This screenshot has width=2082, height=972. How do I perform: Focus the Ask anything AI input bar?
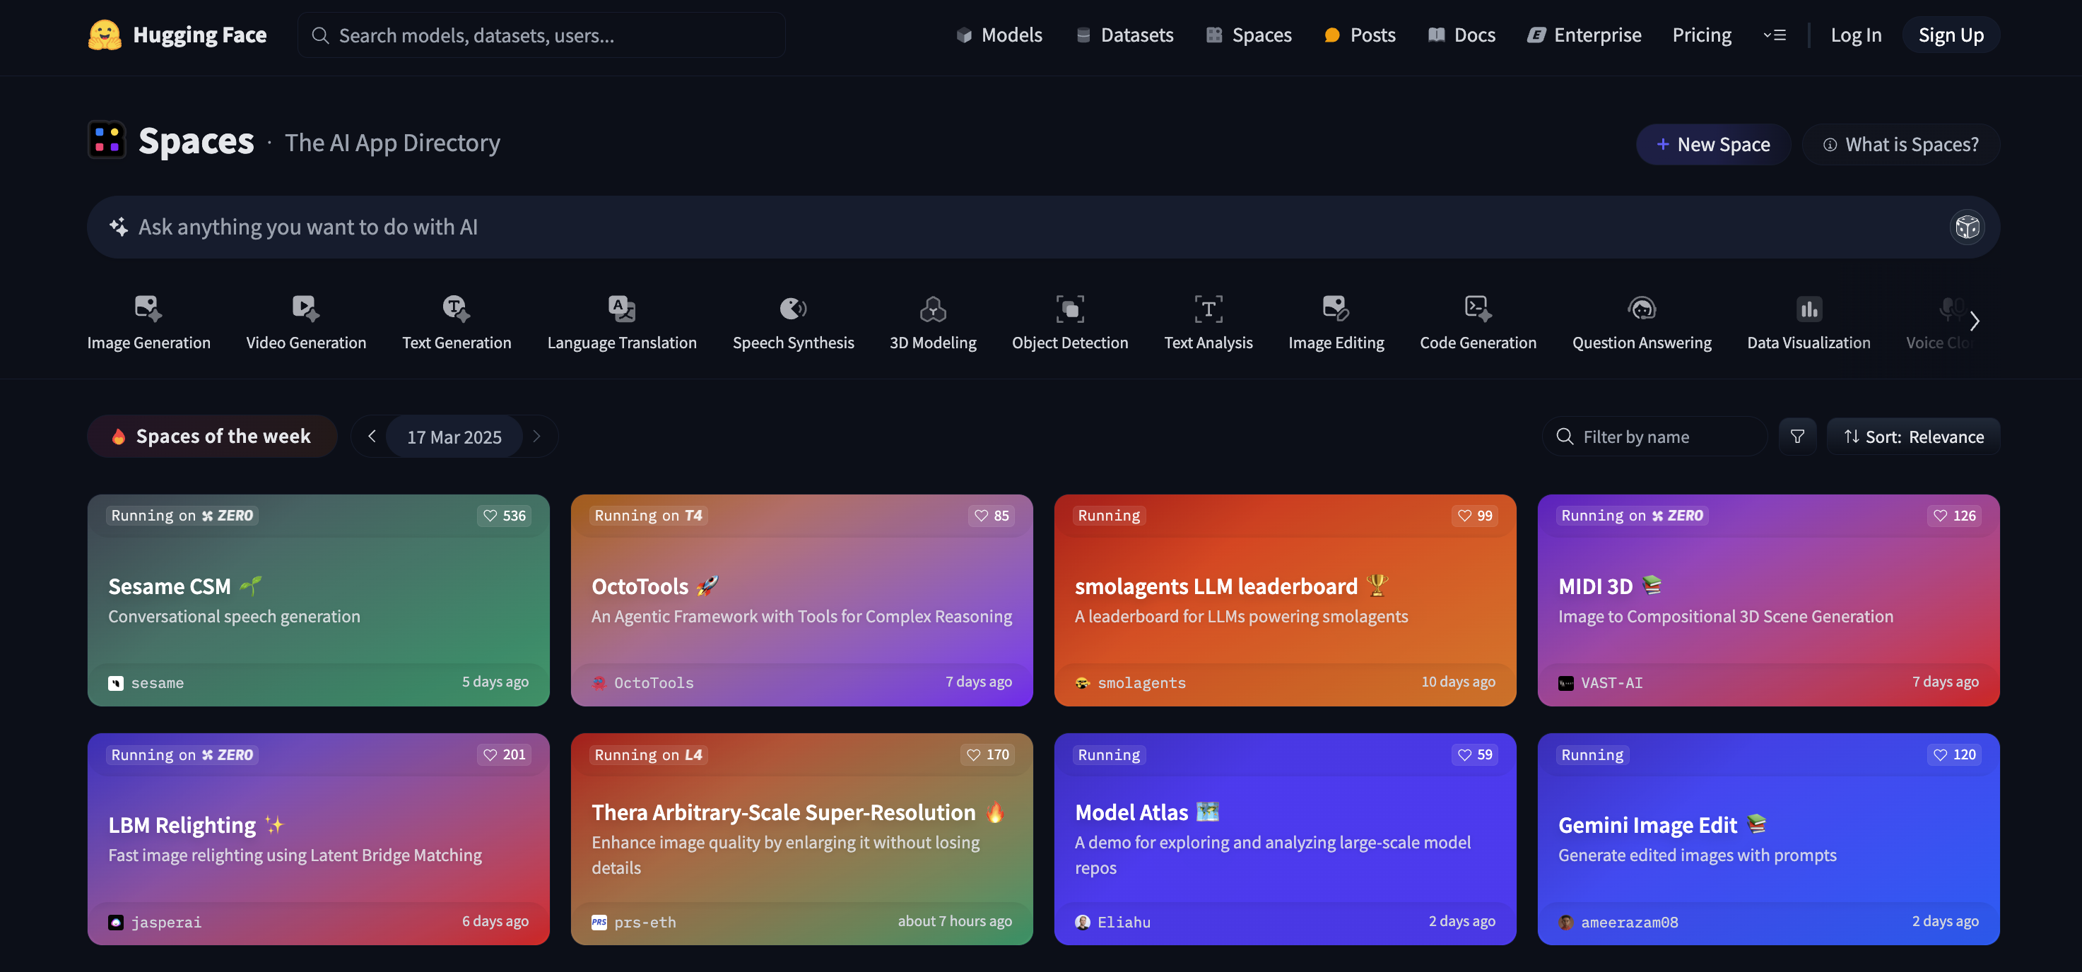(1042, 227)
